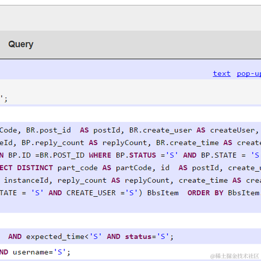Click the 'BP.reply_count' field text
261x261 pixels.
tap(53, 143)
